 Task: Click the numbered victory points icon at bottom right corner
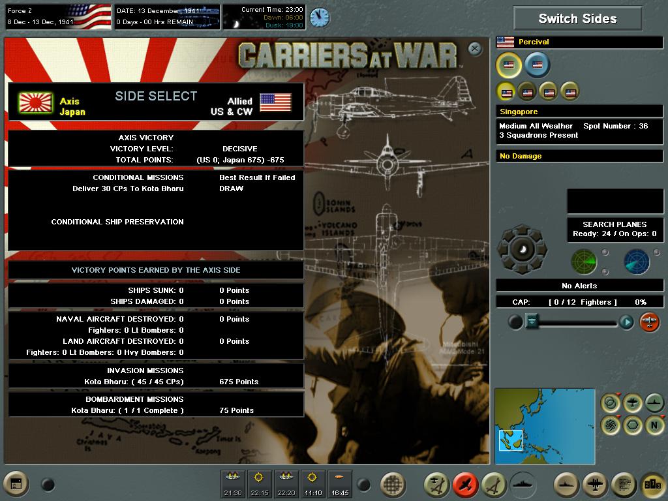(x=652, y=484)
